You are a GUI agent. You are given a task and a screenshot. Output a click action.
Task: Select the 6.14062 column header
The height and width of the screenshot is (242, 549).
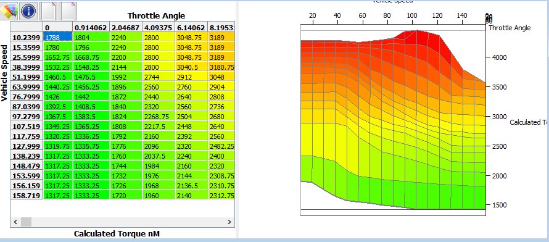coord(191,27)
